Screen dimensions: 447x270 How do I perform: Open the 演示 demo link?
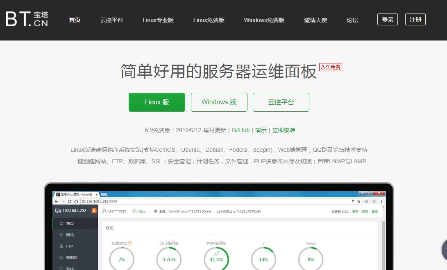261,130
